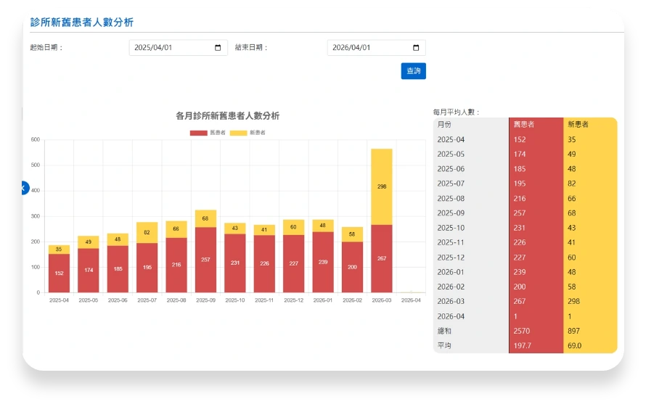This screenshot has width=646, height=407.
Task: Select the 2025-06 table row label
Action: tap(451, 169)
